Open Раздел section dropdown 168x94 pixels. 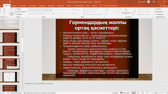(x=19, y=14)
